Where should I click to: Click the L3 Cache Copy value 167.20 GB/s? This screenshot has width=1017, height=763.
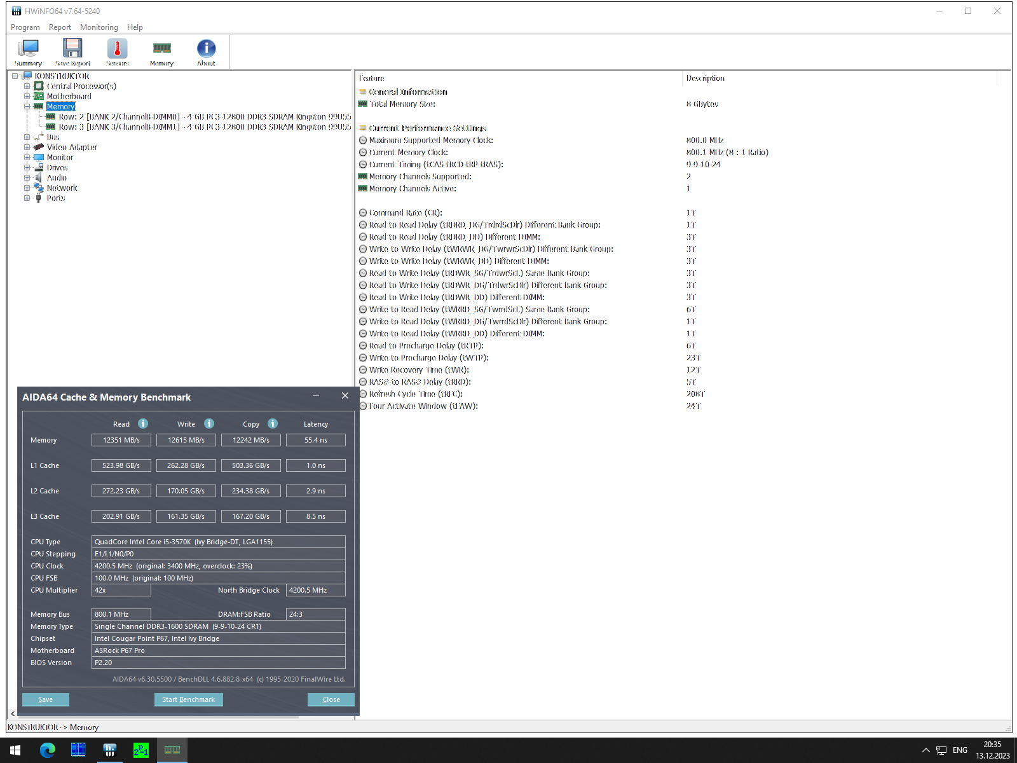251,516
